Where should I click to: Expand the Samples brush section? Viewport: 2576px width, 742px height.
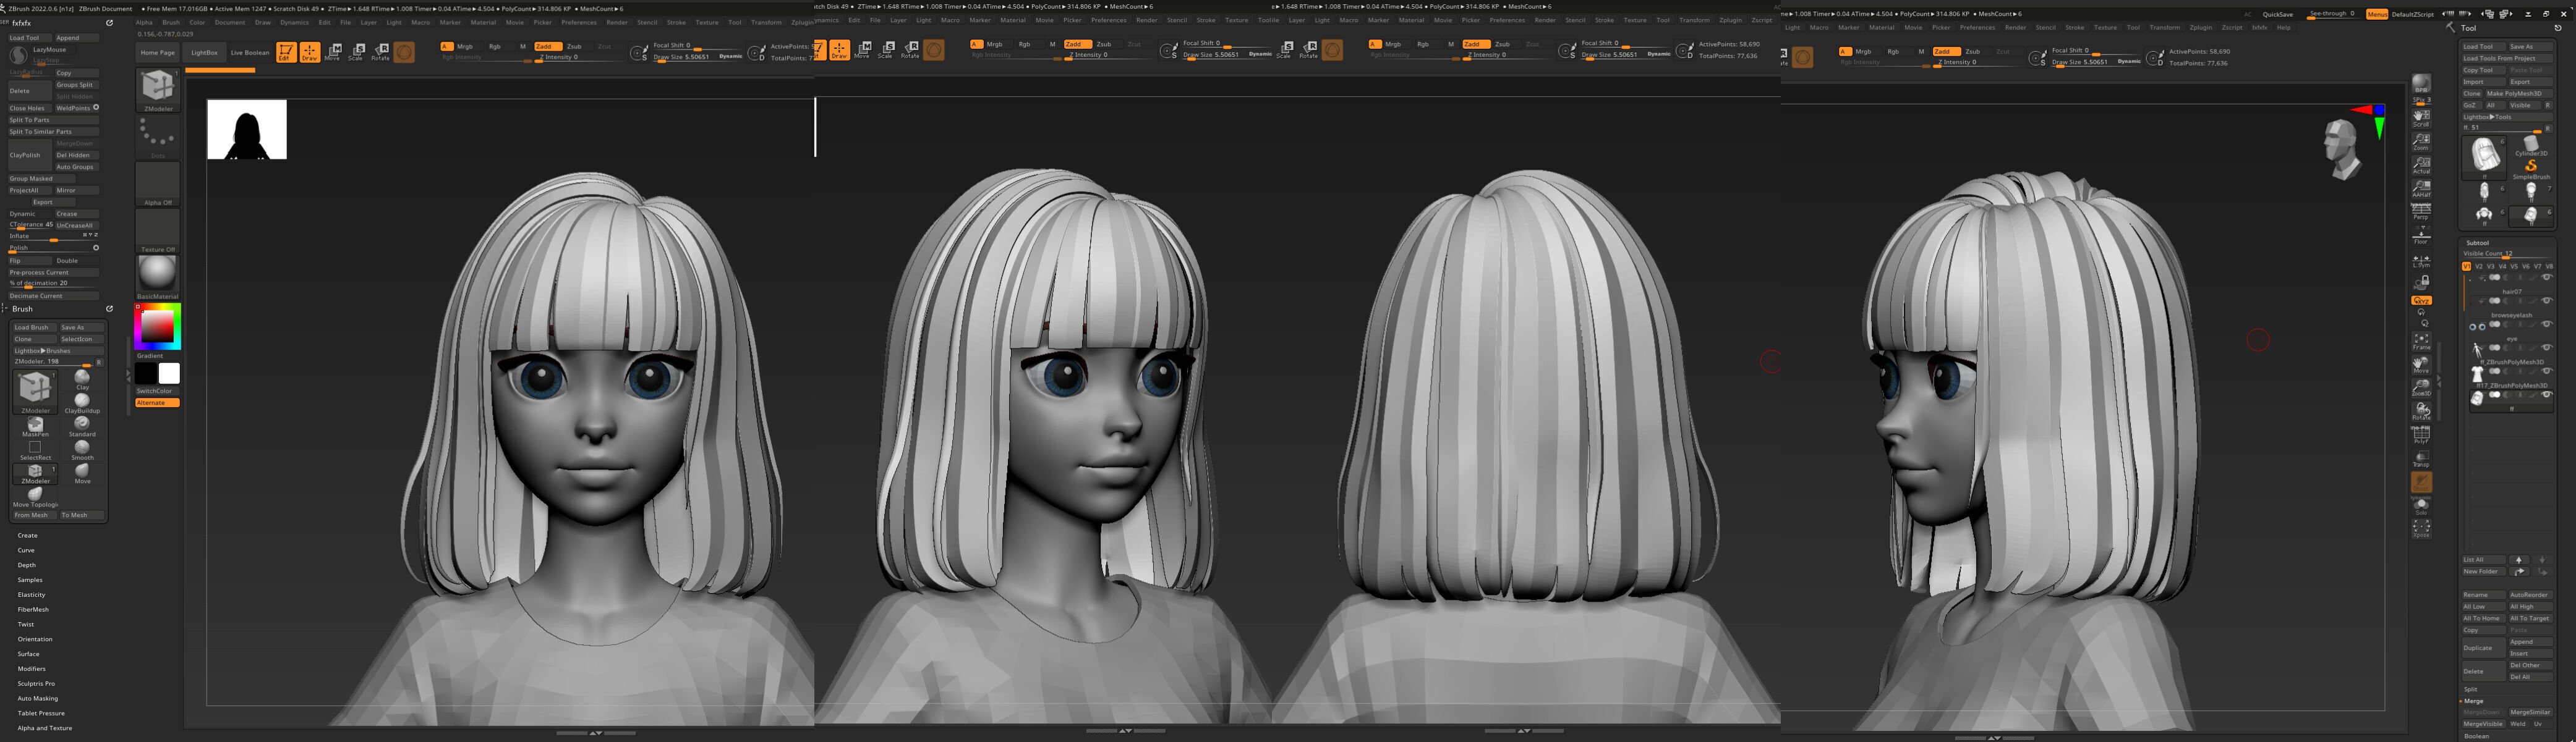pyautogui.click(x=30, y=580)
